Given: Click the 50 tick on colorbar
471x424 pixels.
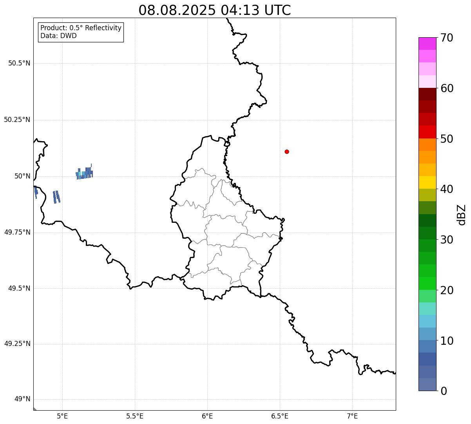Looking at the screenshot, I should pyautogui.click(x=447, y=139).
